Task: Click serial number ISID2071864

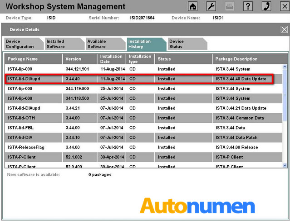Action: pyautogui.click(x=142, y=18)
